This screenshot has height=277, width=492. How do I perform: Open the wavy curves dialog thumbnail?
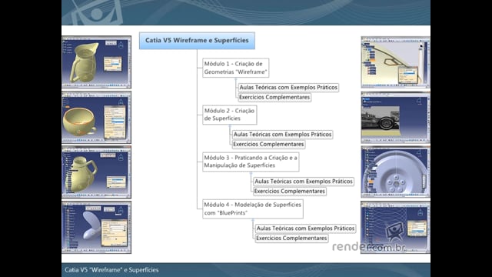tap(395, 228)
